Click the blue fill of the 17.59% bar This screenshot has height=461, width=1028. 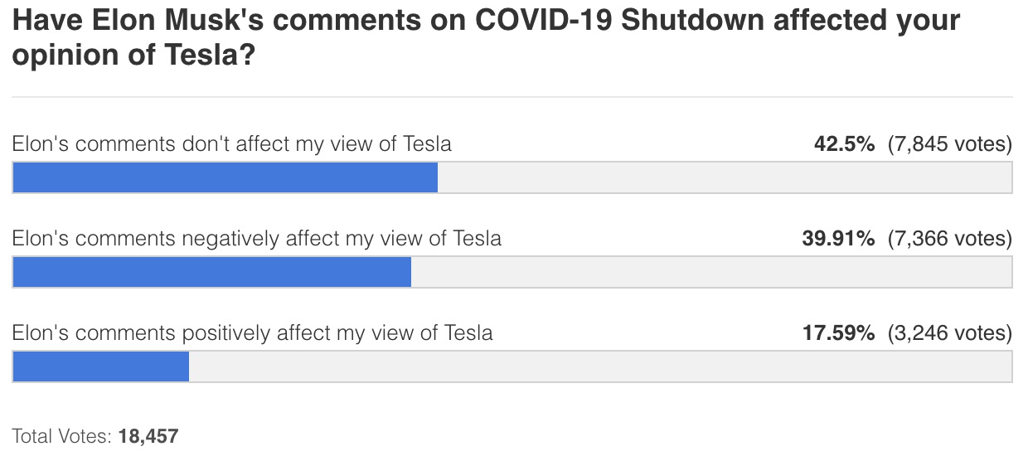click(100, 366)
